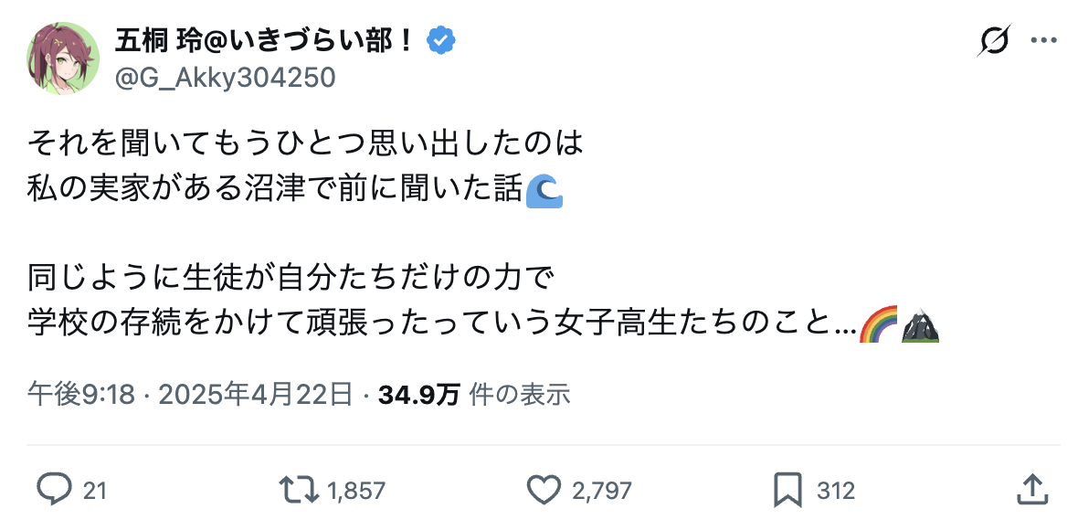Click the reply speech bubble icon

point(54,489)
